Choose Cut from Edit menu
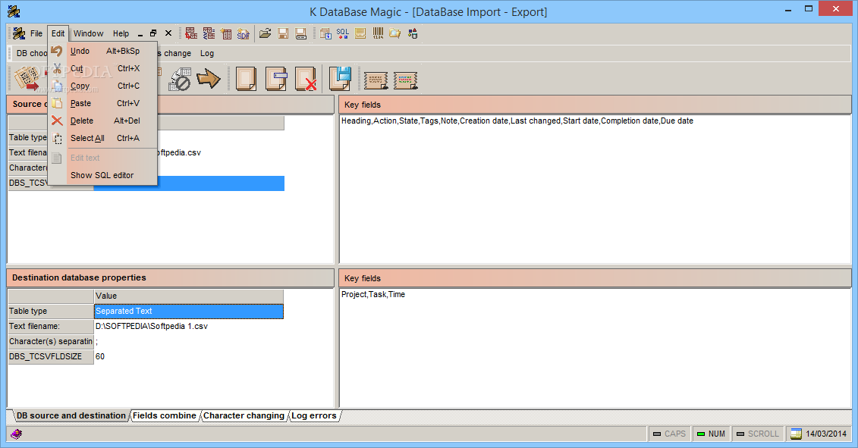Viewport: 858px width, 448px height. pos(103,68)
